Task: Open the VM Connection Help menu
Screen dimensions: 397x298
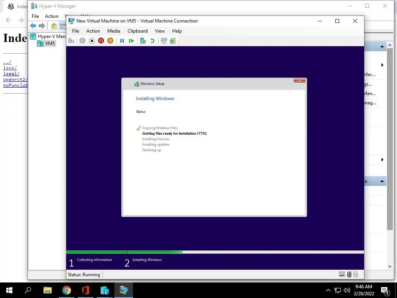Action: pyautogui.click(x=177, y=31)
